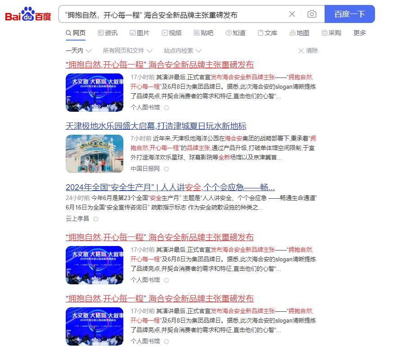Click the 中国日报网 source link
This screenshot has width=393, height=351.
point(145,169)
